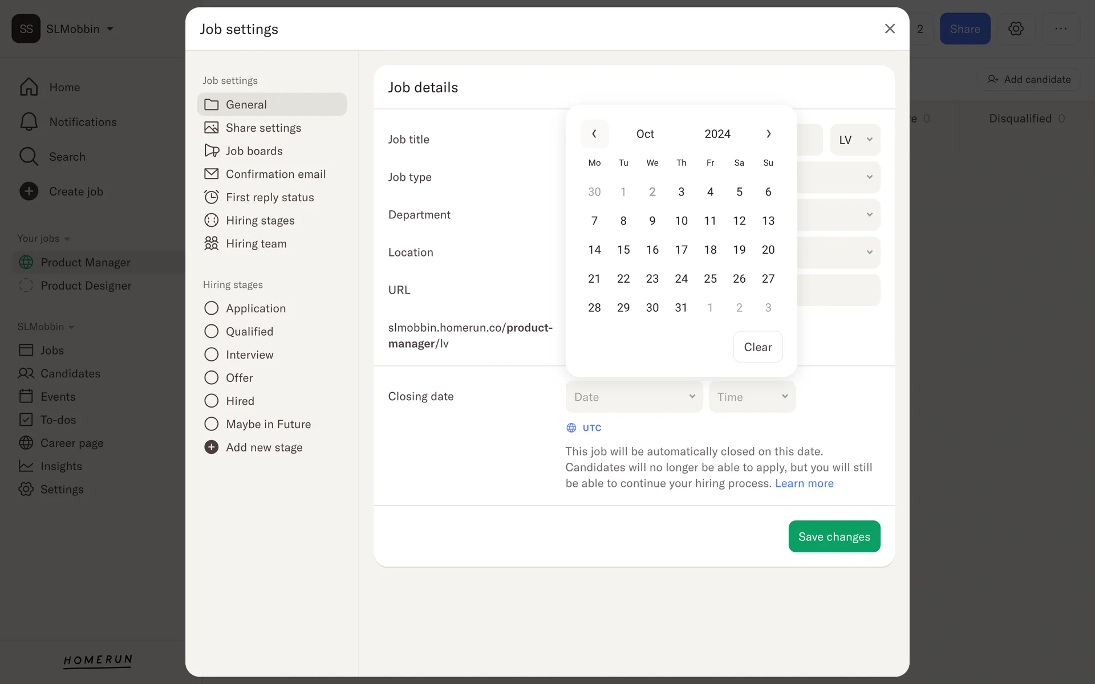Select the Maybe in Future stage circle
The height and width of the screenshot is (684, 1095).
point(212,424)
